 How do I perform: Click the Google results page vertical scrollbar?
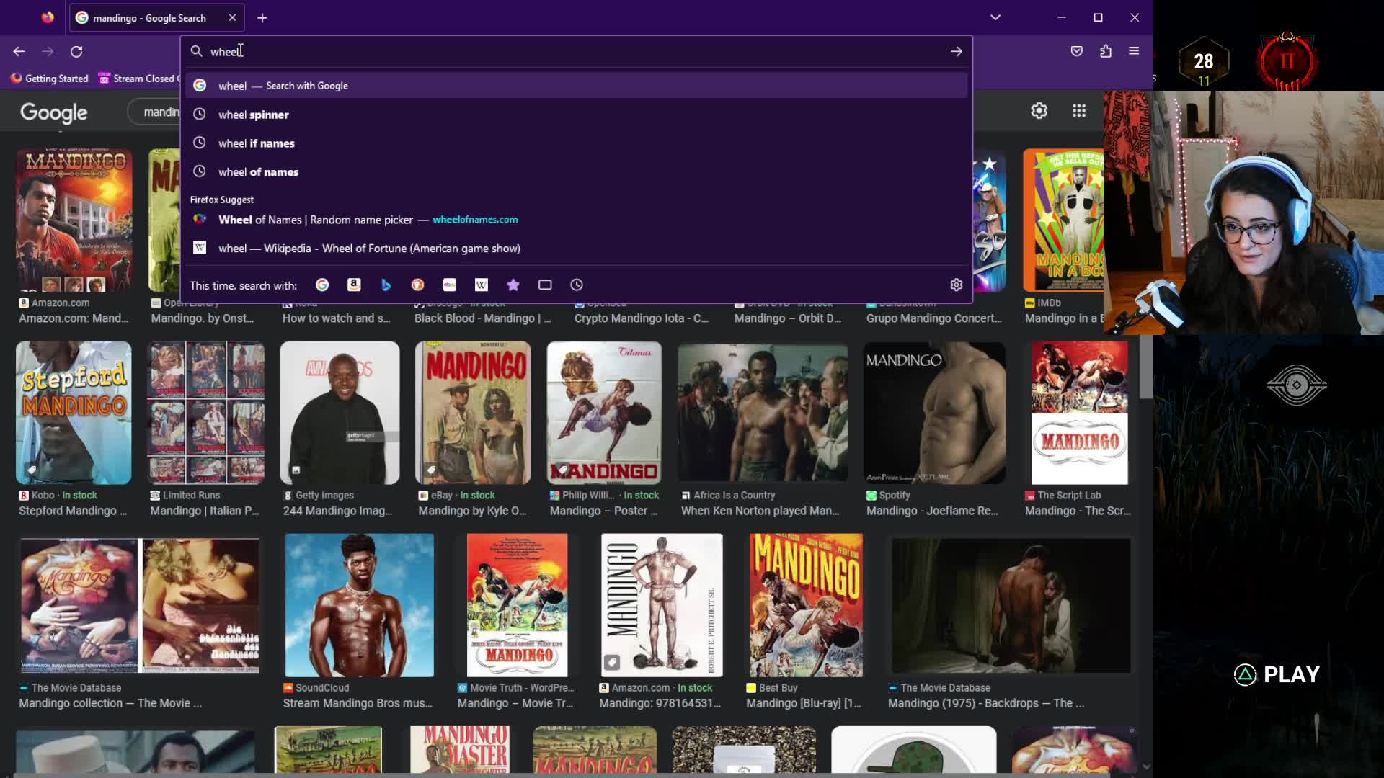pos(1146,367)
